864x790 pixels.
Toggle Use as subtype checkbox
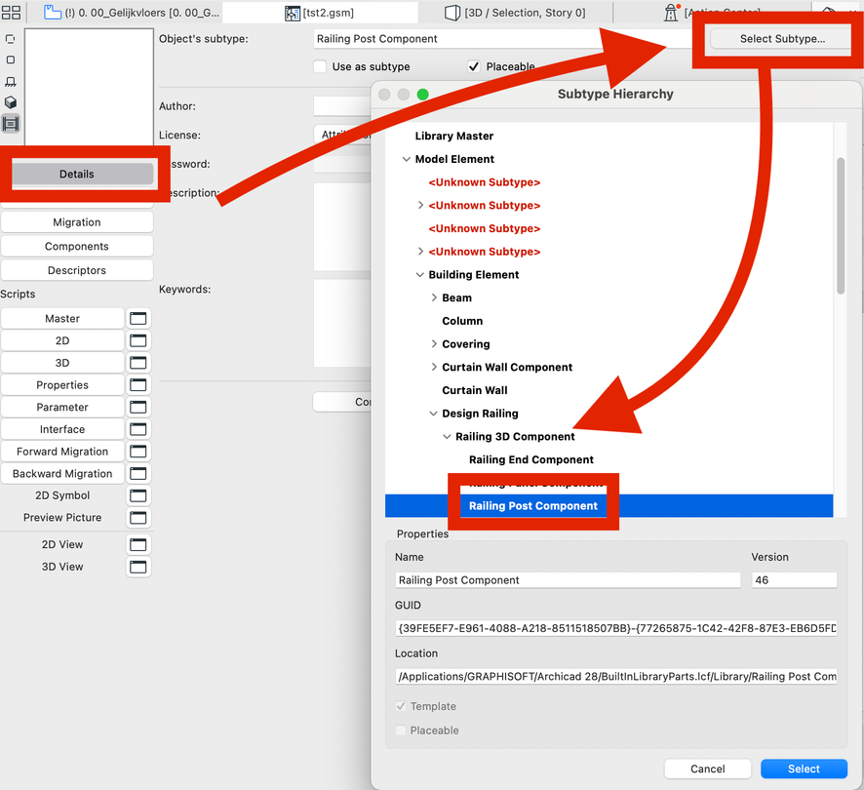(320, 66)
